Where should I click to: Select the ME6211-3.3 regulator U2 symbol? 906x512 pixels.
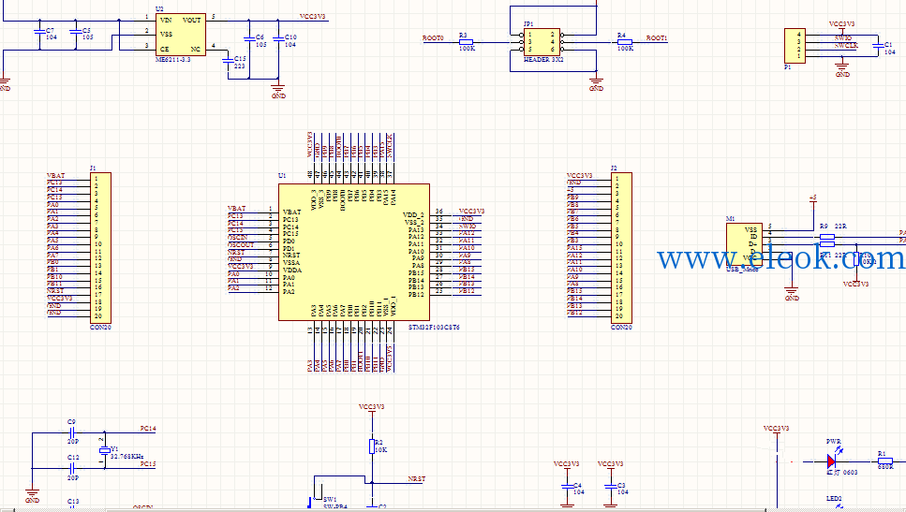point(180,35)
